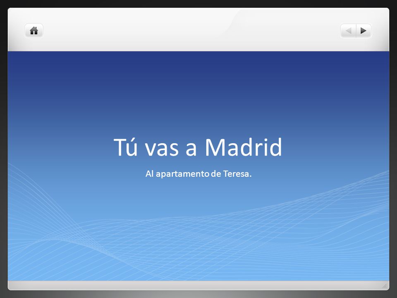Go back with the previous arrow
This screenshot has width=397, height=298.
[x=348, y=31]
